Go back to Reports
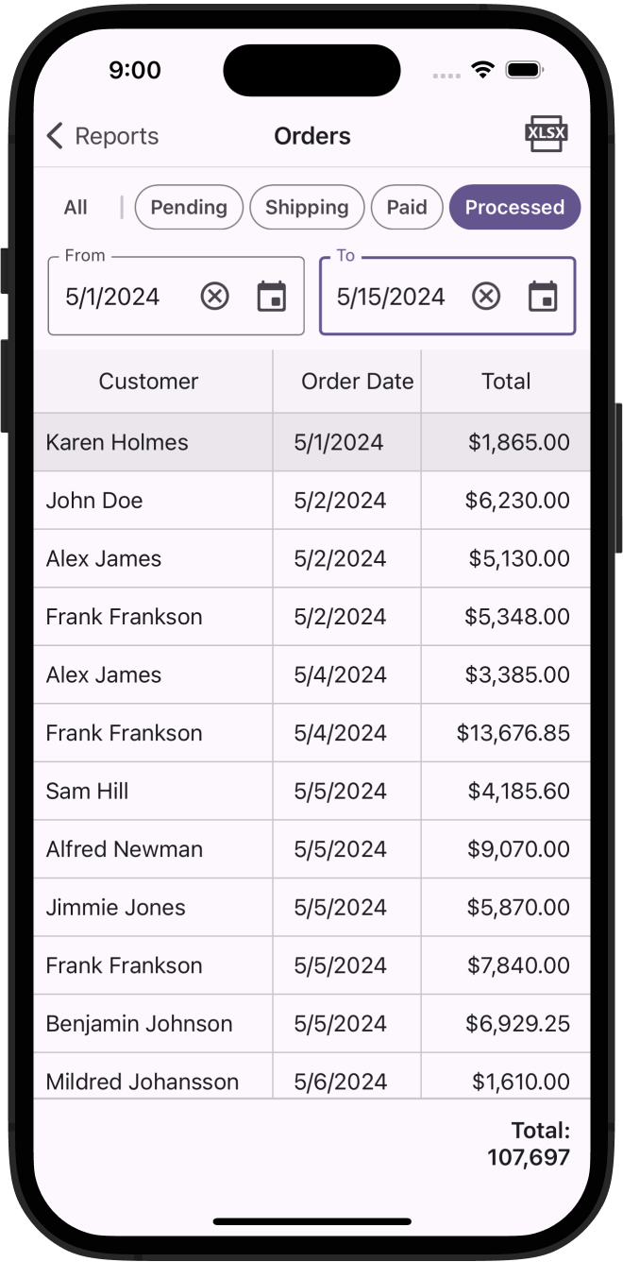623x1262 pixels. pos(103,136)
